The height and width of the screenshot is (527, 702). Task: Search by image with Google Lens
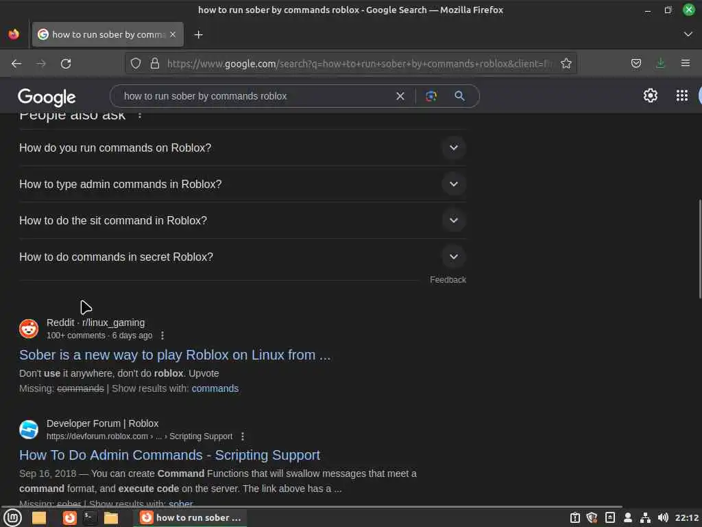(431, 96)
